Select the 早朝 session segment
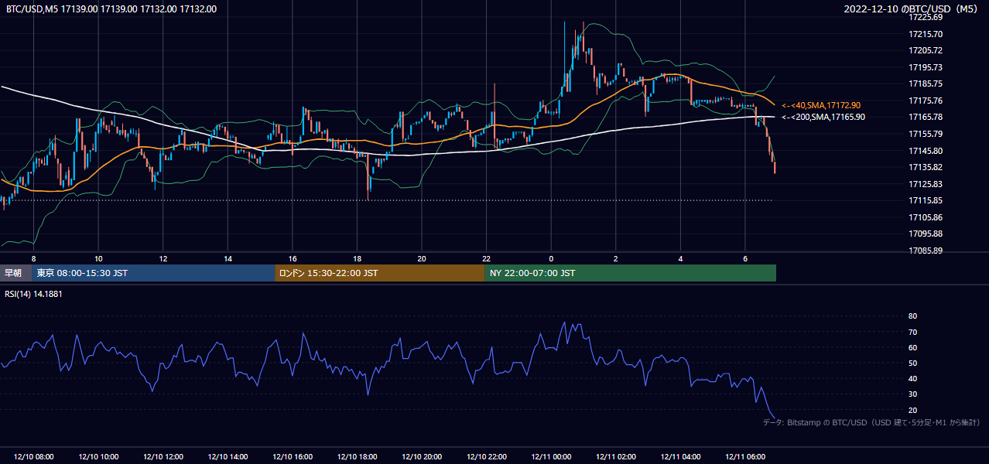This screenshot has height=464, width=989. click(15, 273)
